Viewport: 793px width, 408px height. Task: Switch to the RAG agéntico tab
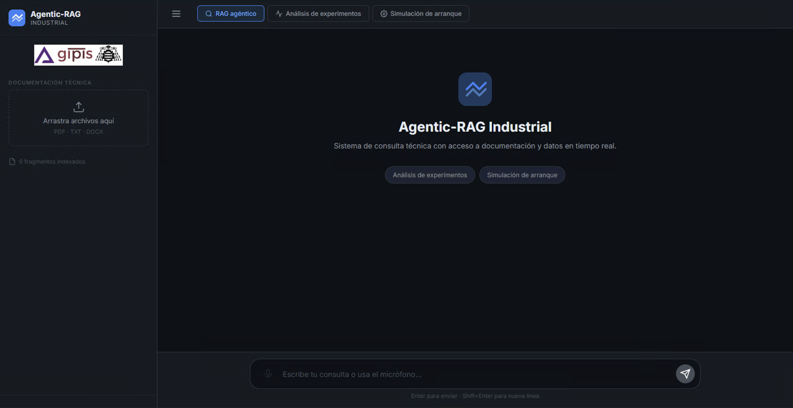231,14
